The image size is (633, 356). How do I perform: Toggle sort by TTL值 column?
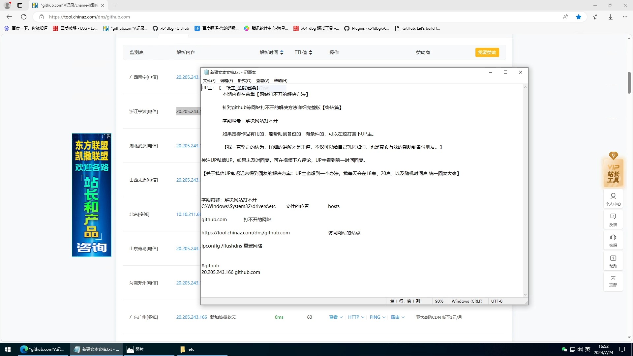tap(303, 52)
